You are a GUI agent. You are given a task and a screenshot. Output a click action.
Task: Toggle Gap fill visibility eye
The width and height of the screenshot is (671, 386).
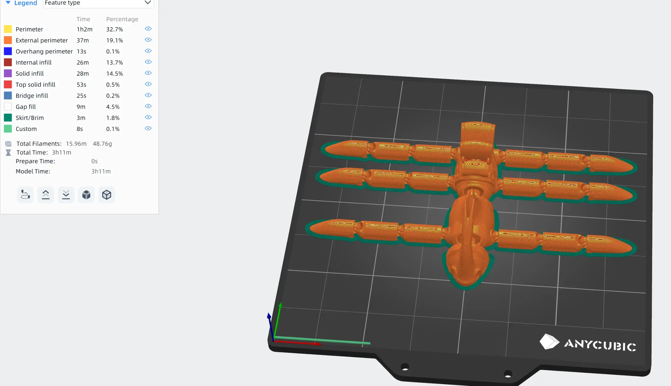click(x=148, y=106)
